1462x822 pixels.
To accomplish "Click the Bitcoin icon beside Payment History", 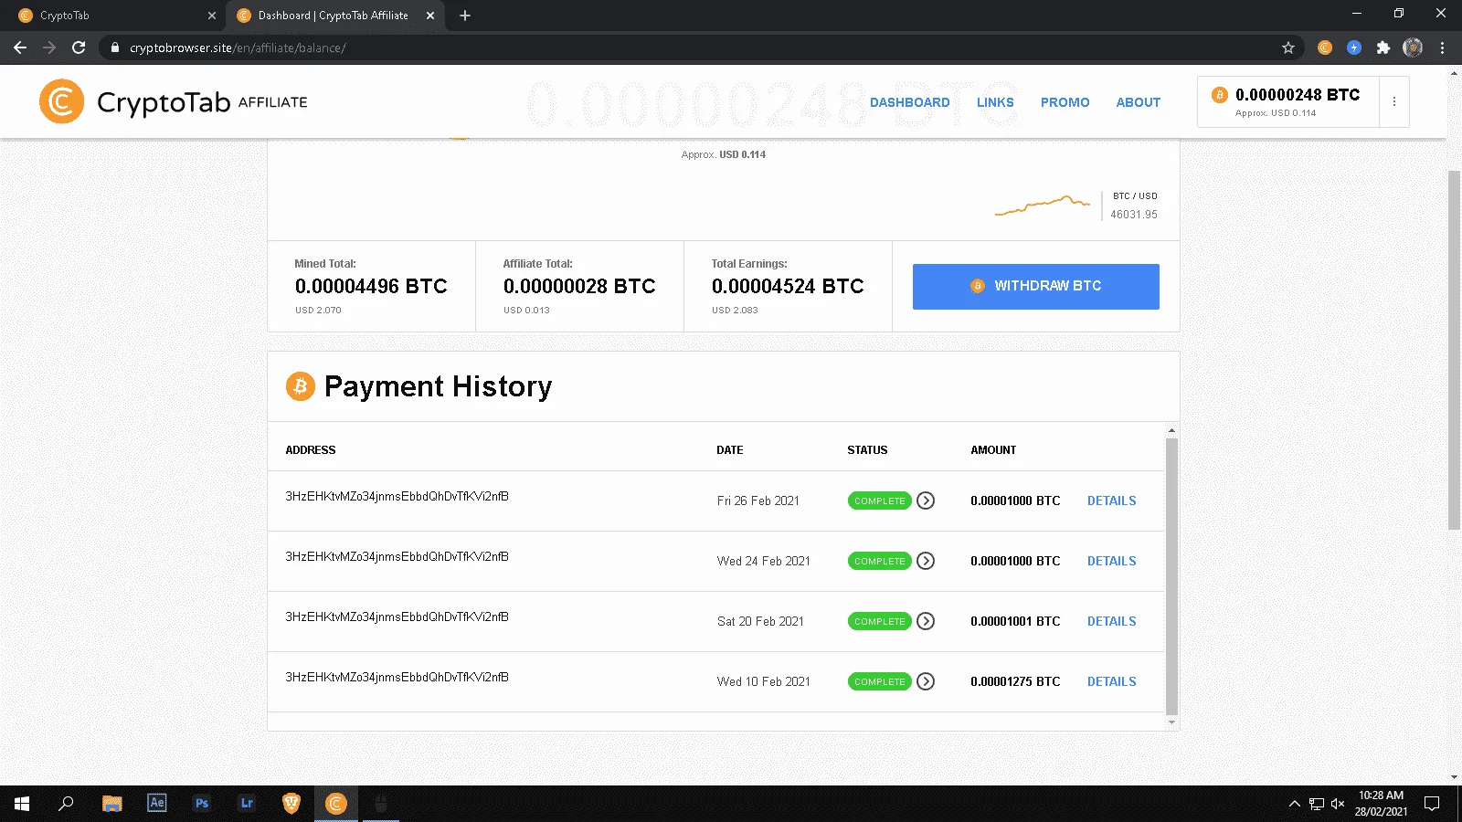I will coord(301,386).
